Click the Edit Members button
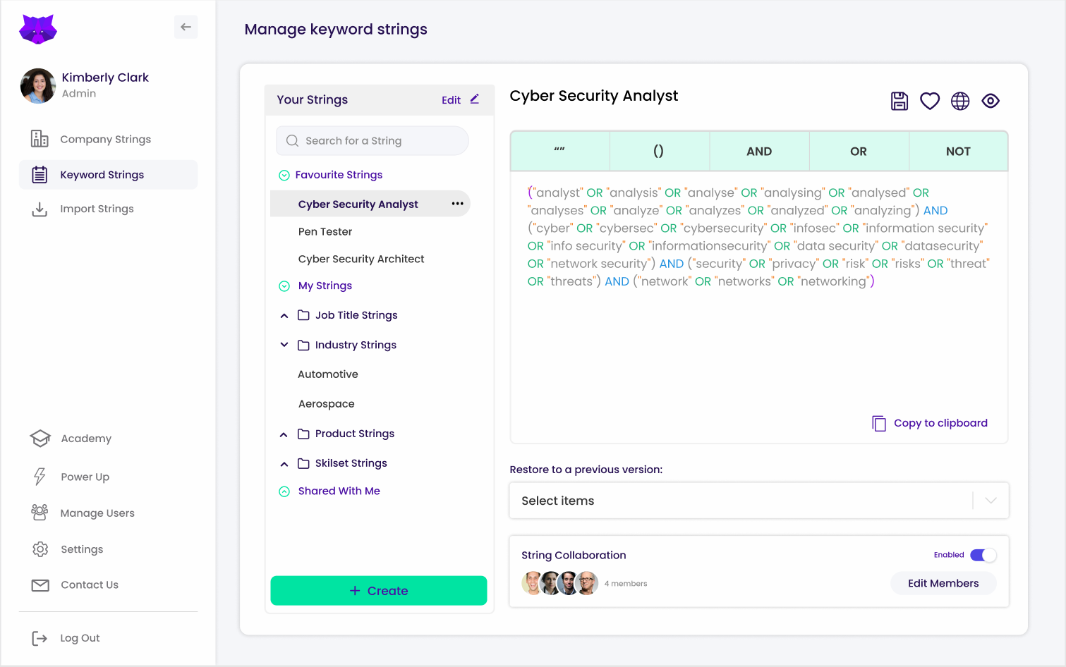 [943, 583]
